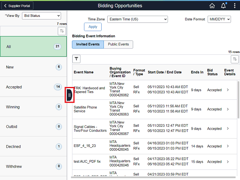Select the Outbid bid status filter

pos(33,127)
